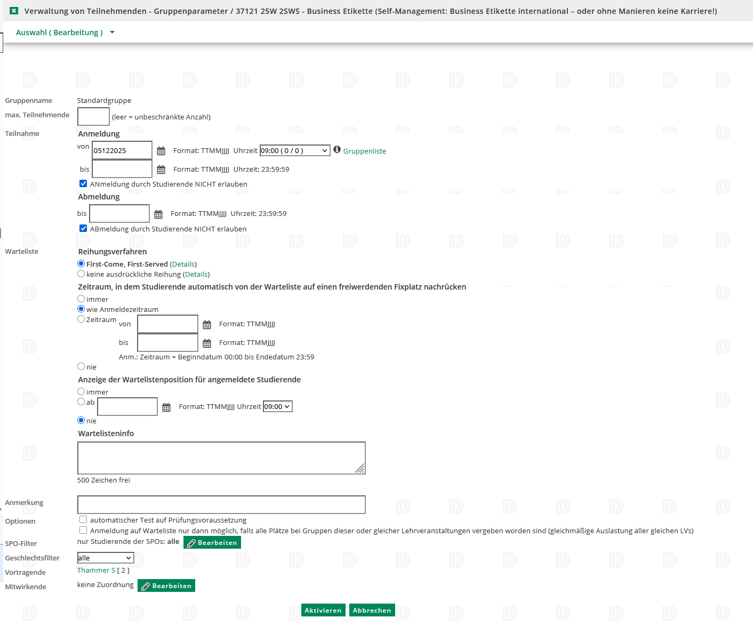The height and width of the screenshot is (626, 753).
Task: Select keine ausdrückliche Reihung radio option
Action: [81, 274]
